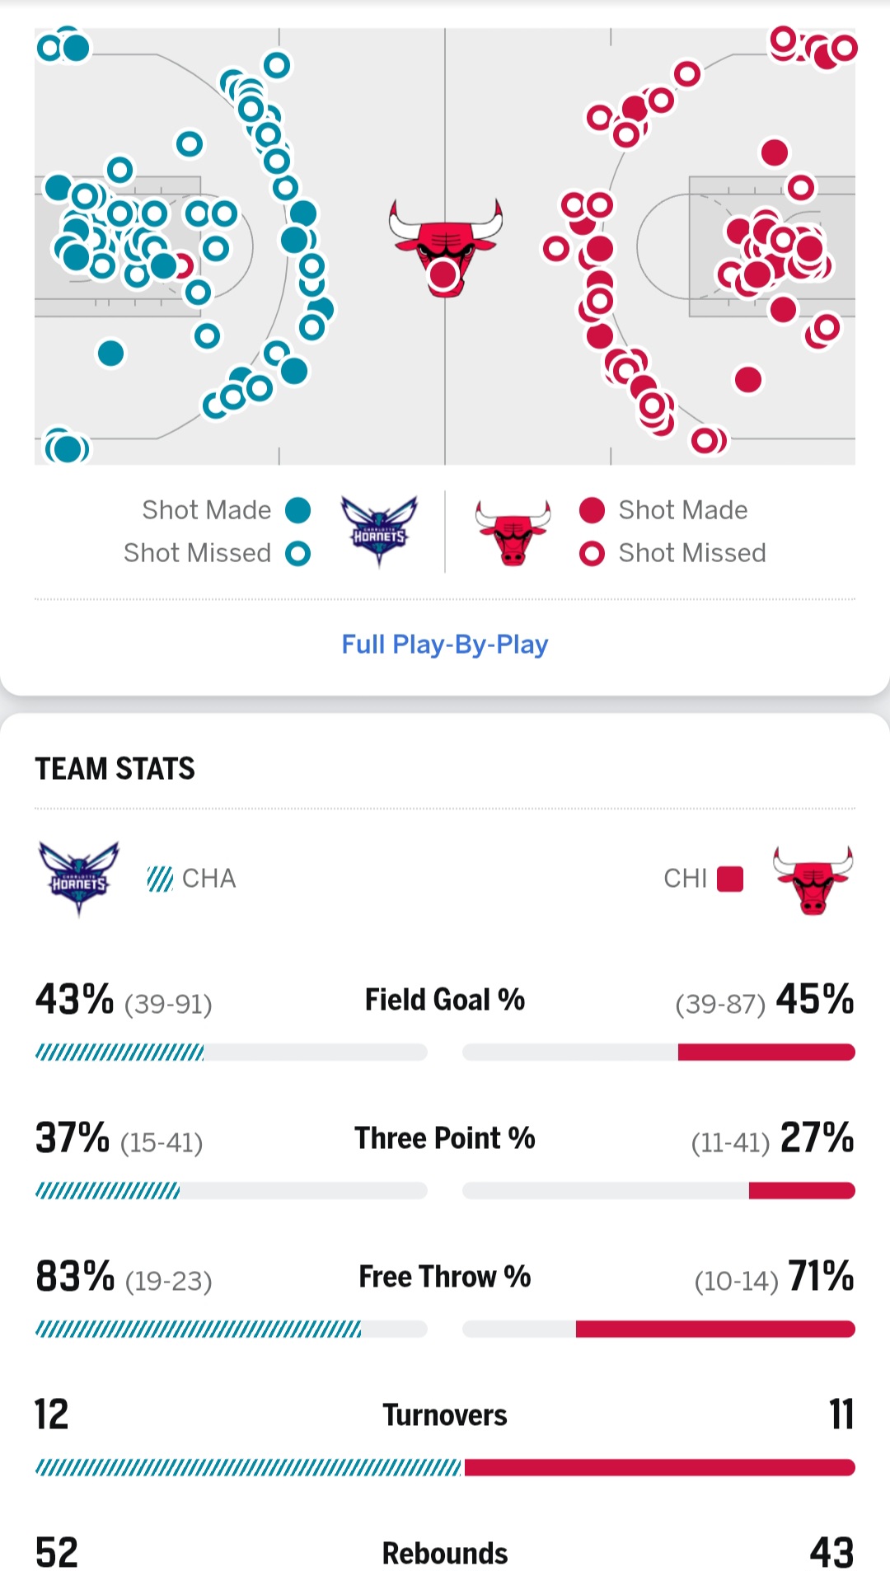This screenshot has width=890, height=1571.
Task: Open the Full Play-By-Play link
Action: [x=445, y=644]
